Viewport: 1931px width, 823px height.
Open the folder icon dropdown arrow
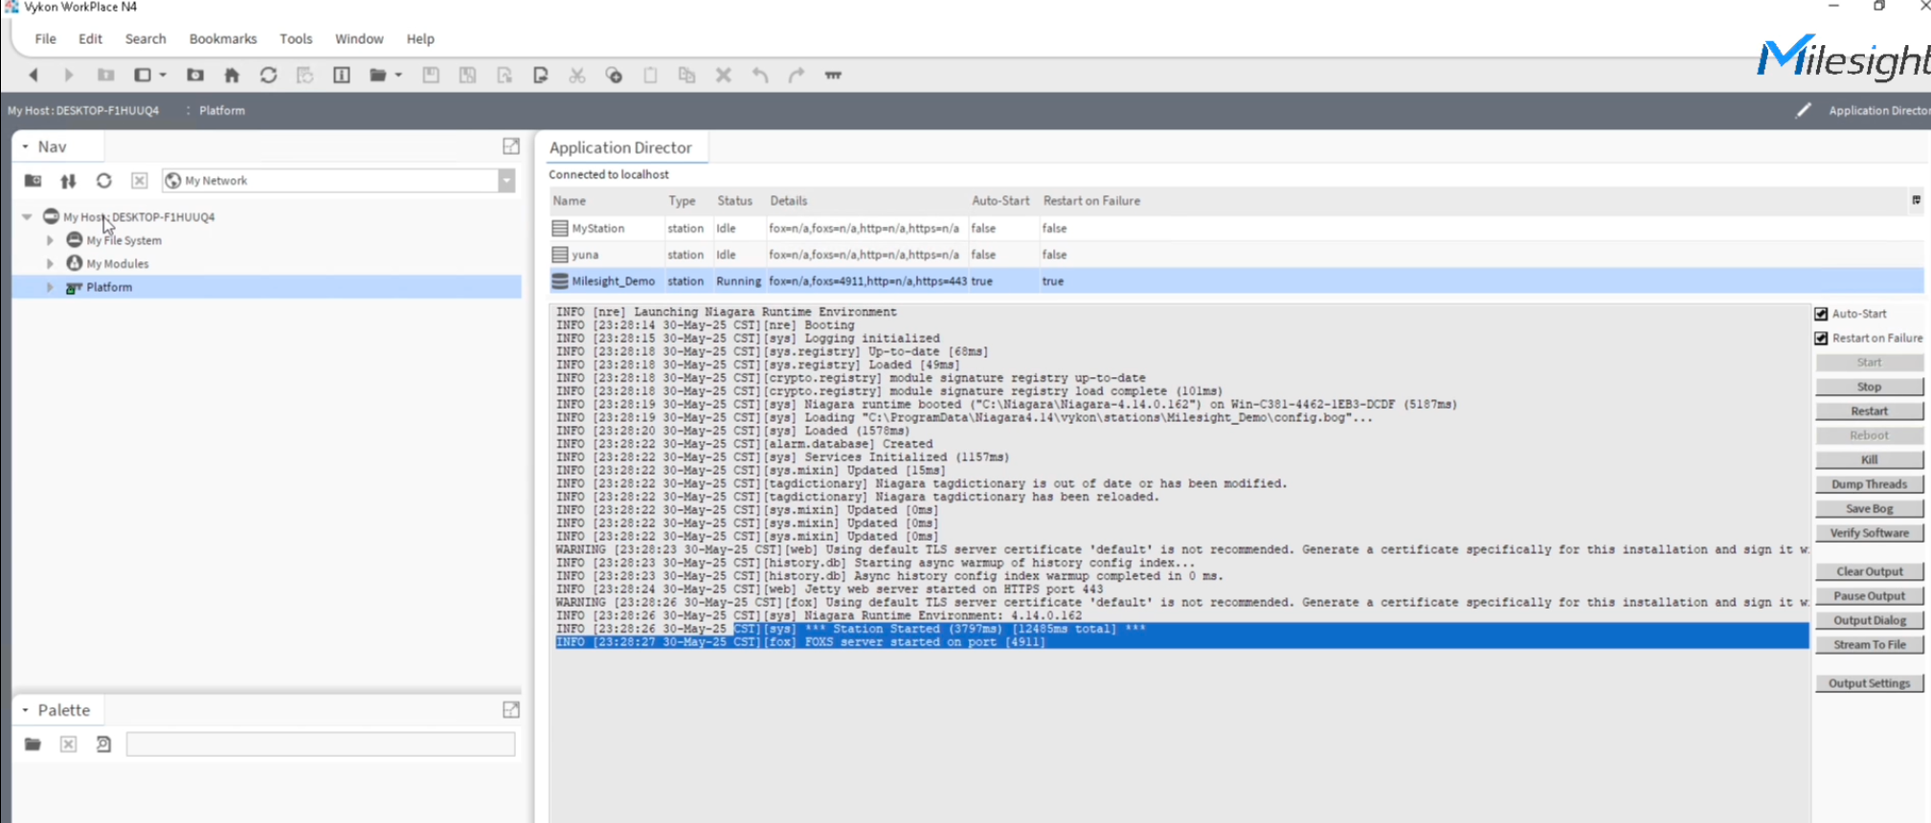click(398, 75)
